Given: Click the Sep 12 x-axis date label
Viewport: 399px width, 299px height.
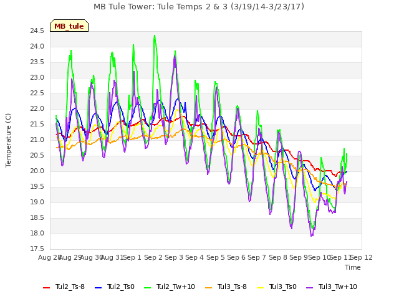Looking at the screenshot, I should click(x=362, y=257).
